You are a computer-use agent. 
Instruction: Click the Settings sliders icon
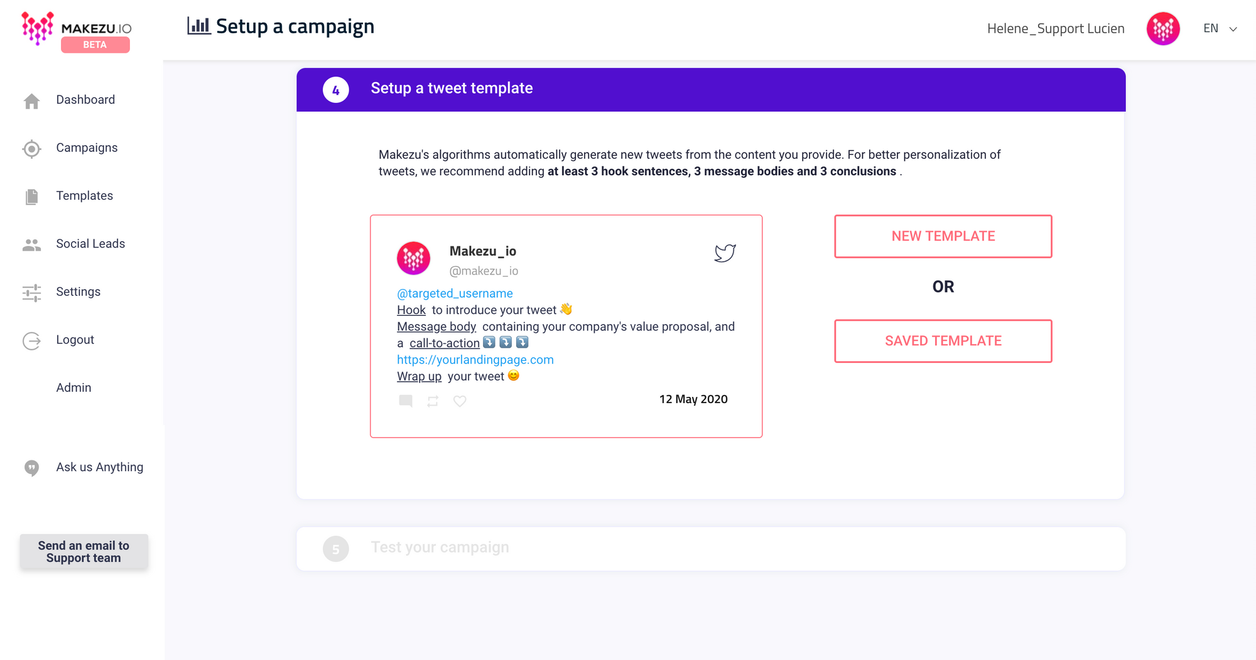pos(31,293)
